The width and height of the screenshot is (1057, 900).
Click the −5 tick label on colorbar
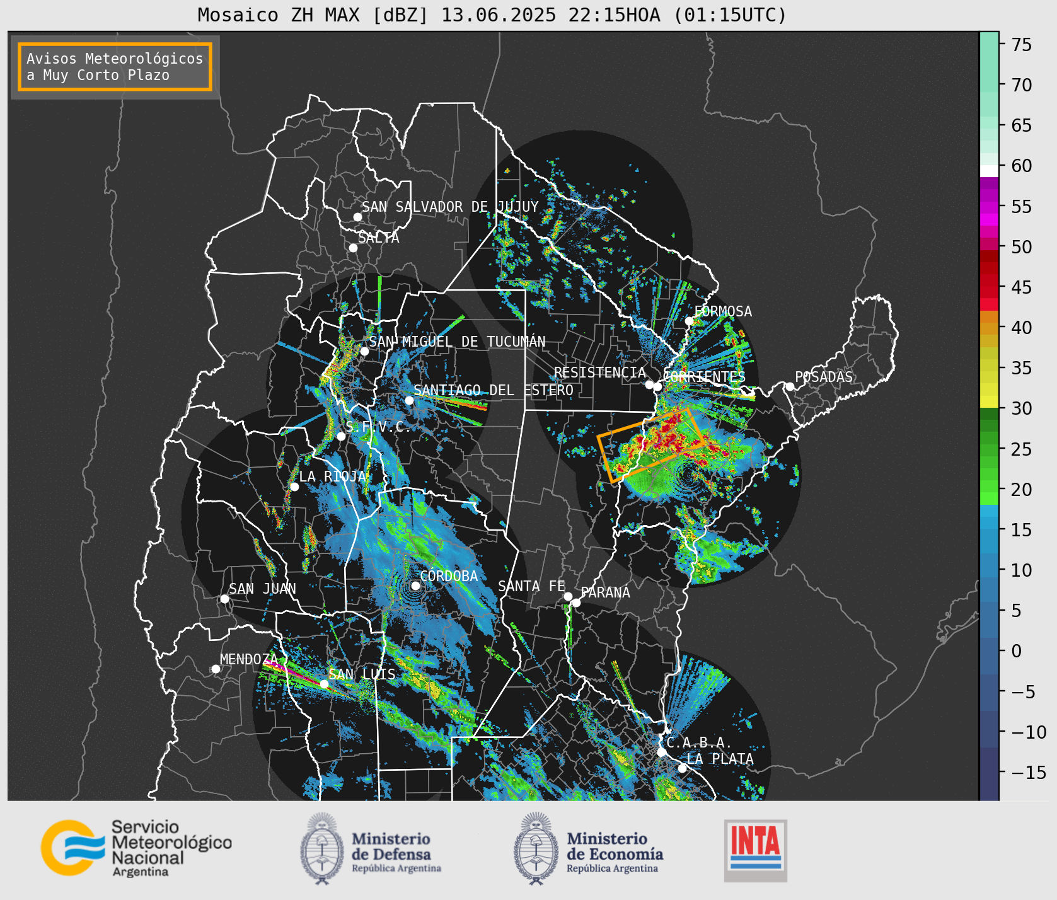[x=1022, y=692]
